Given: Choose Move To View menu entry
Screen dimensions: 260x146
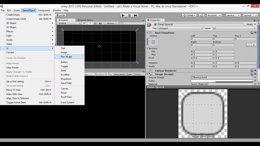Looking at the screenshot, I should click(27, 90).
